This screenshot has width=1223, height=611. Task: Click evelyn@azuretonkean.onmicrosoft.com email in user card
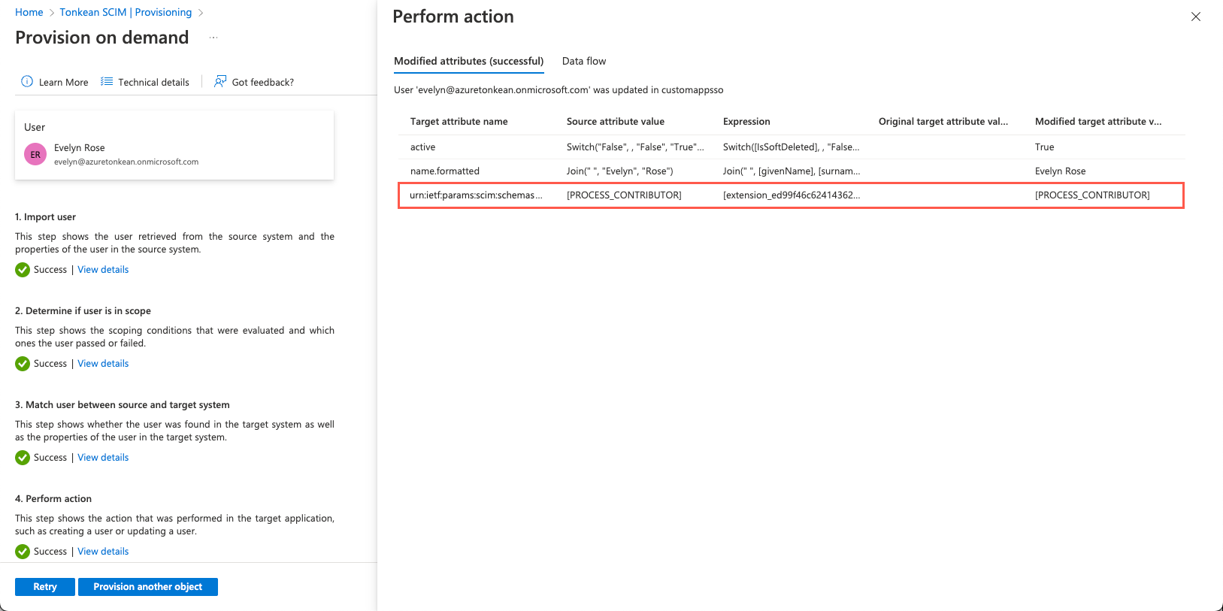point(126,162)
